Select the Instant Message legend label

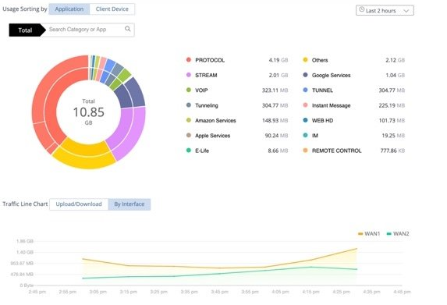pos(332,105)
